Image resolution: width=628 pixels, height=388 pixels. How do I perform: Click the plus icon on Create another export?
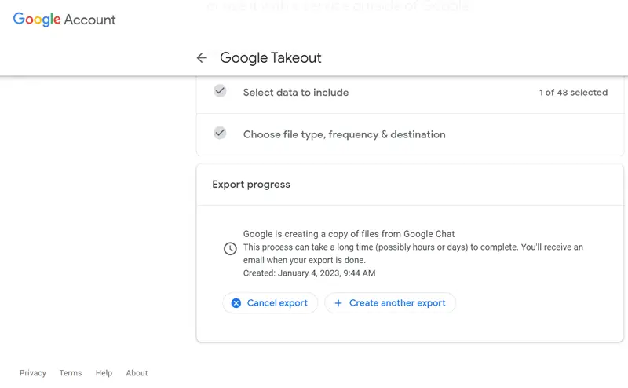coord(338,303)
